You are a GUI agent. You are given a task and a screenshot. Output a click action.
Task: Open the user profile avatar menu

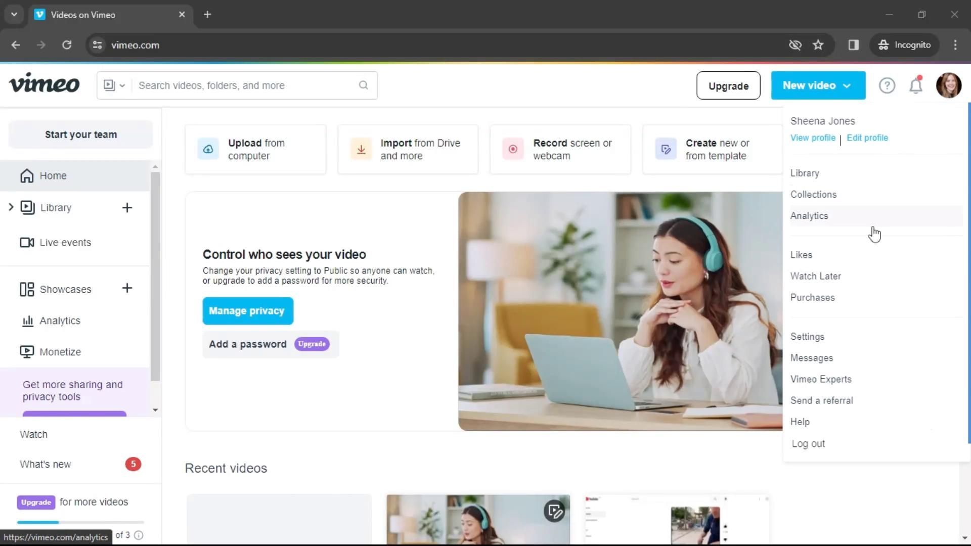click(x=948, y=85)
